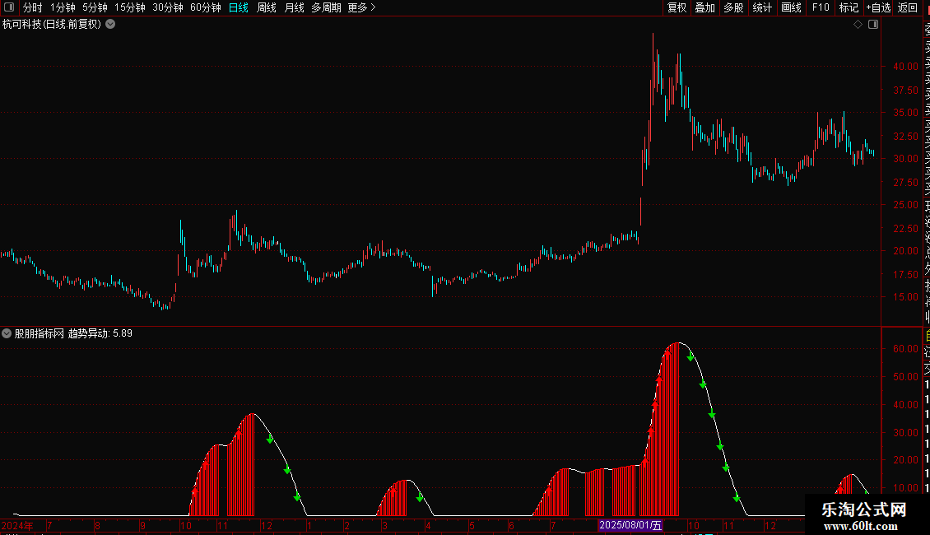Click the 60.00 indicator axis label
The height and width of the screenshot is (535, 930).
(x=905, y=349)
